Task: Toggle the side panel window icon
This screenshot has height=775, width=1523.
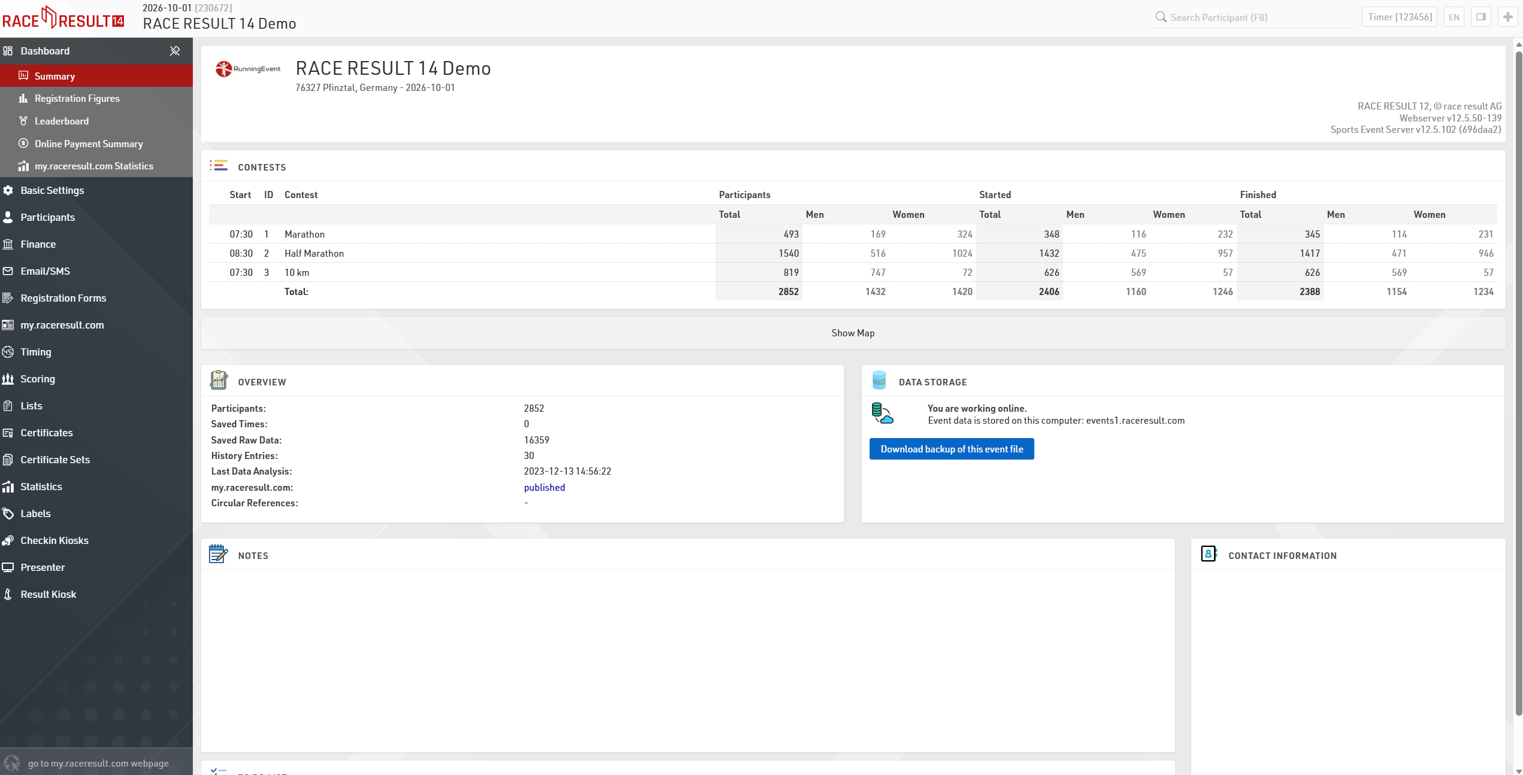Action: point(1480,17)
